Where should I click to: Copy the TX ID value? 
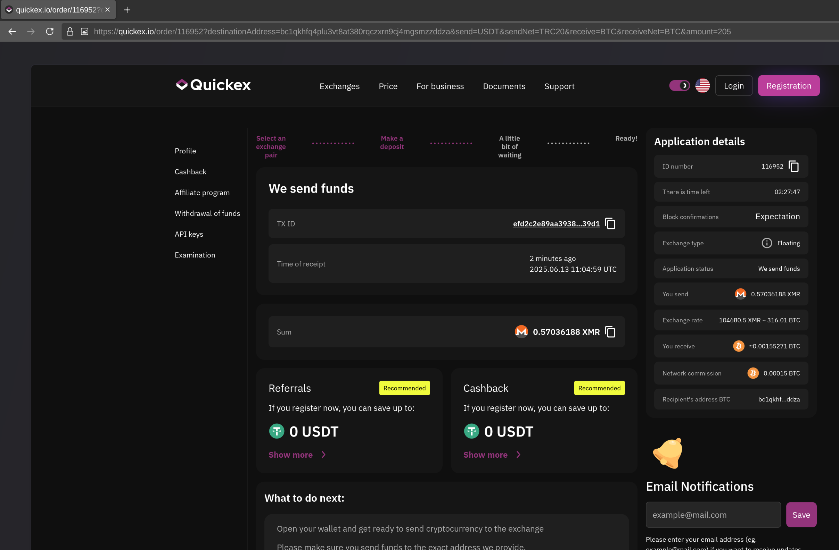point(610,223)
